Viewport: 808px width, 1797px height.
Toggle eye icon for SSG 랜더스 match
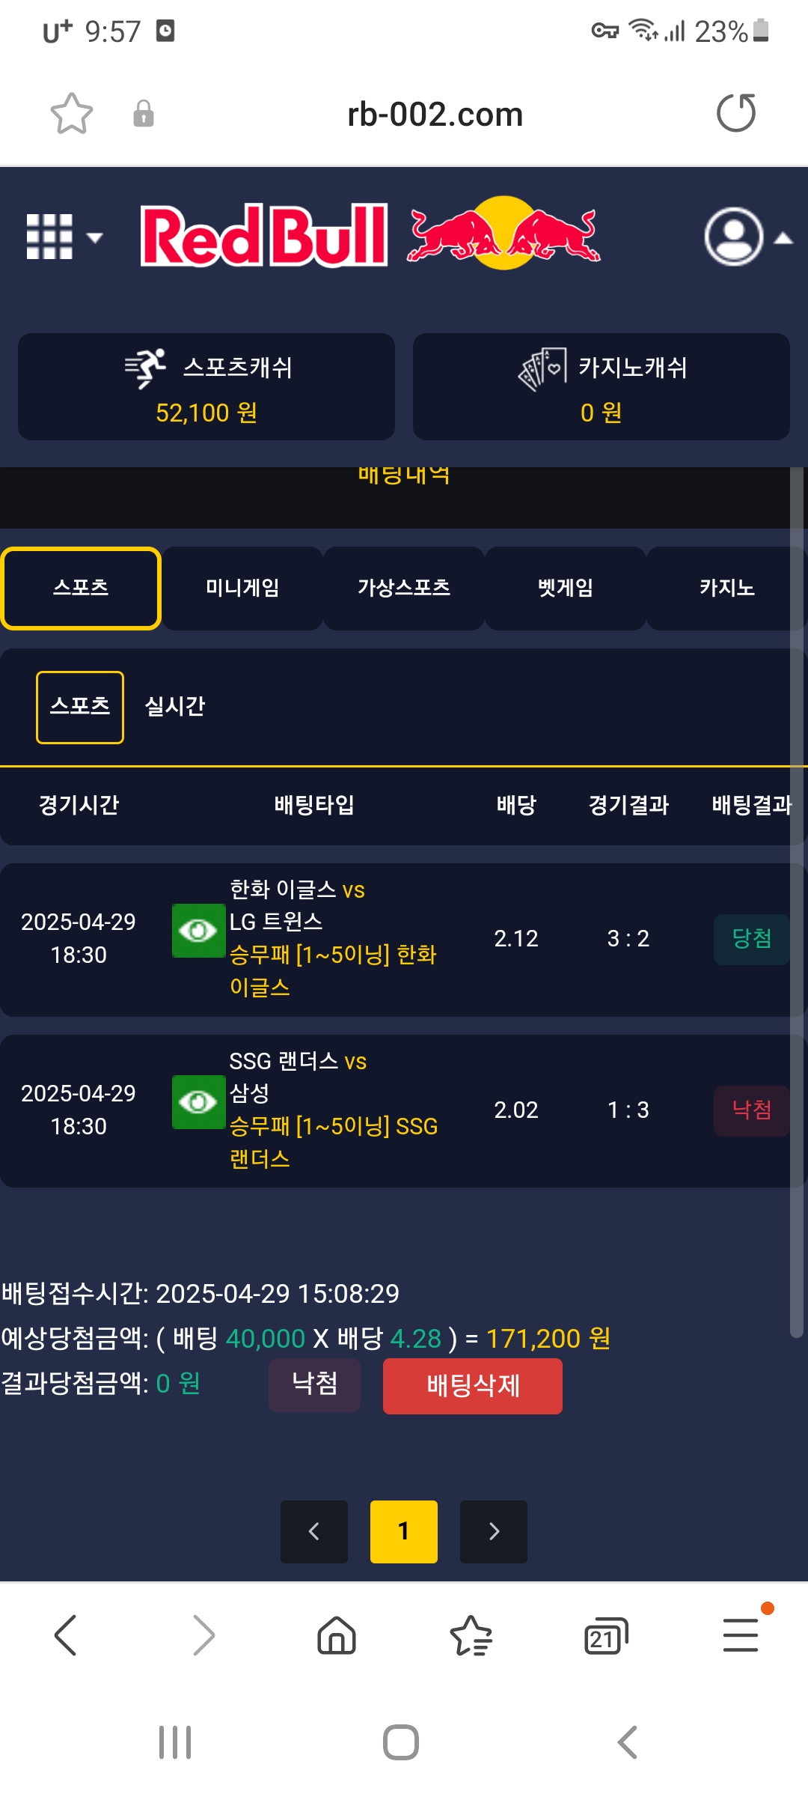[x=198, y=1102]
